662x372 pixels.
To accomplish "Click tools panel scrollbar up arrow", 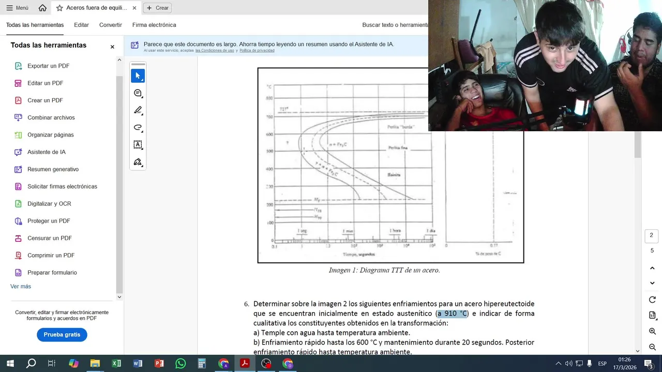I will click(119, 60).
